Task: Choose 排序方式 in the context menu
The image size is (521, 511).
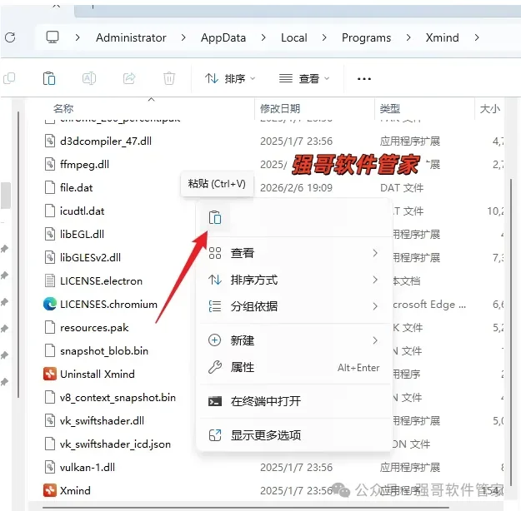Action: [293, 280]
